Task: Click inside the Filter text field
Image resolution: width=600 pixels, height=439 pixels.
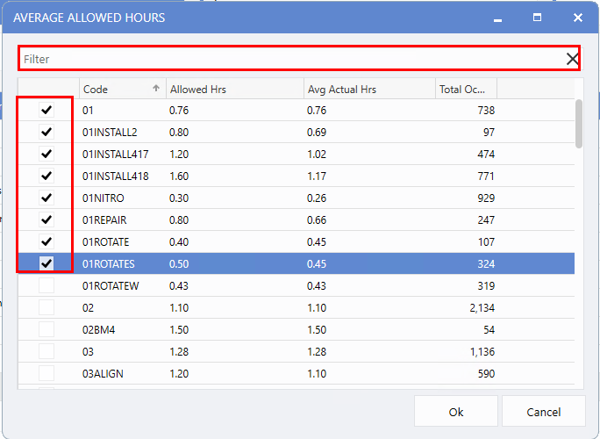Action: click(289, 59)
